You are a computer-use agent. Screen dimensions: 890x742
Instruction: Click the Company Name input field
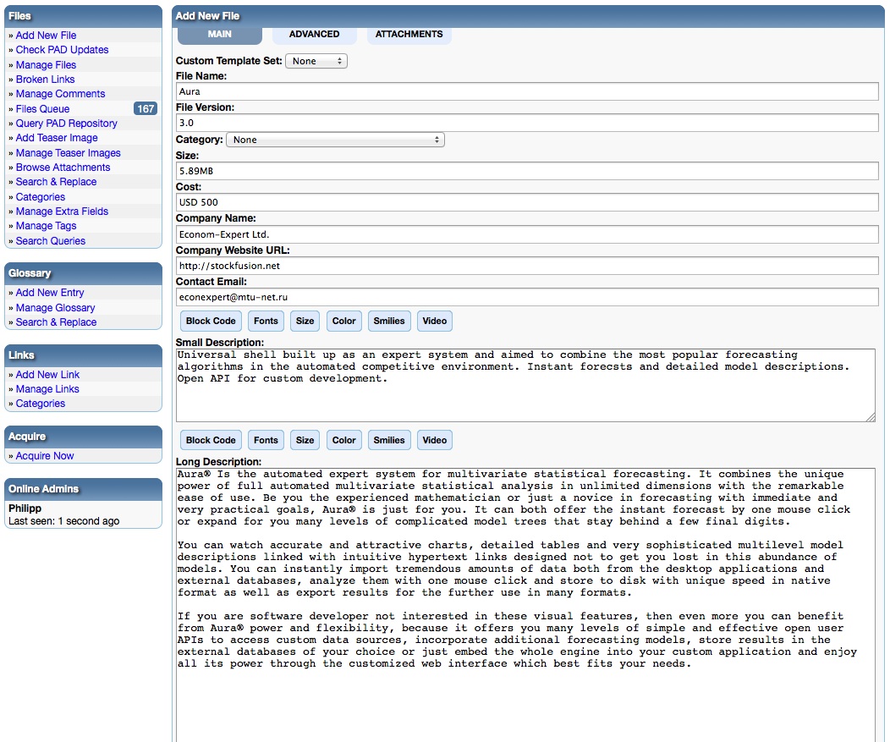(x=527, y=234)
